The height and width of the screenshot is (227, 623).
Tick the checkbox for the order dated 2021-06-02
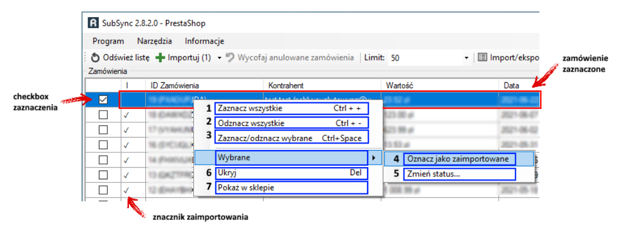(103, 130)
